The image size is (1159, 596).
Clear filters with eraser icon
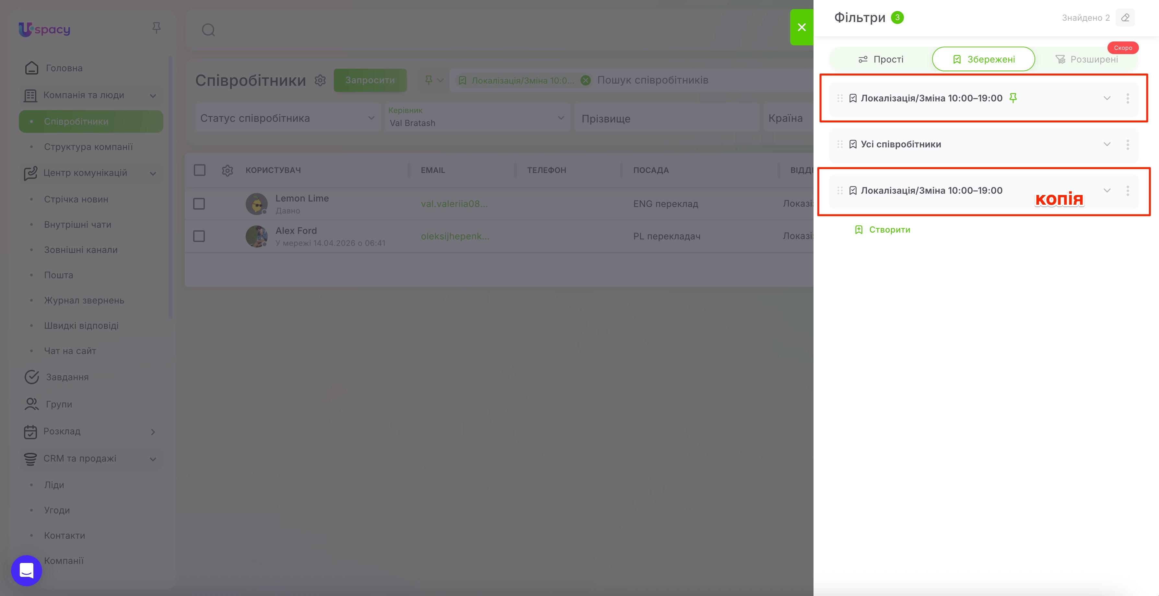1125,17
